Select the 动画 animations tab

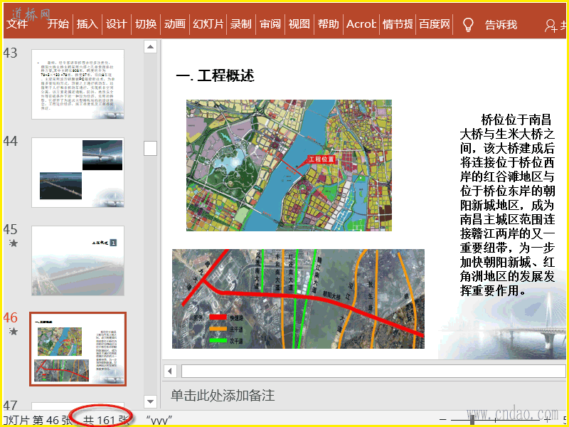(x=174, y=24)
